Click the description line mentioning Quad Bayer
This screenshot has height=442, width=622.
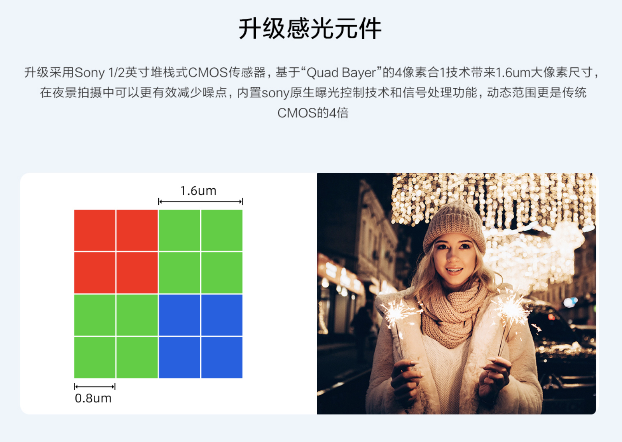[311, 72]
